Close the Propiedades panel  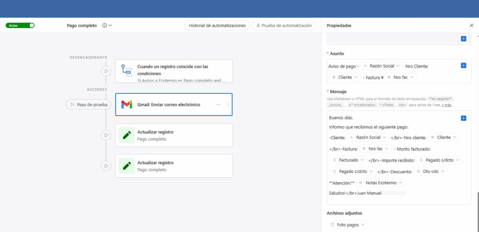(471, 26)
